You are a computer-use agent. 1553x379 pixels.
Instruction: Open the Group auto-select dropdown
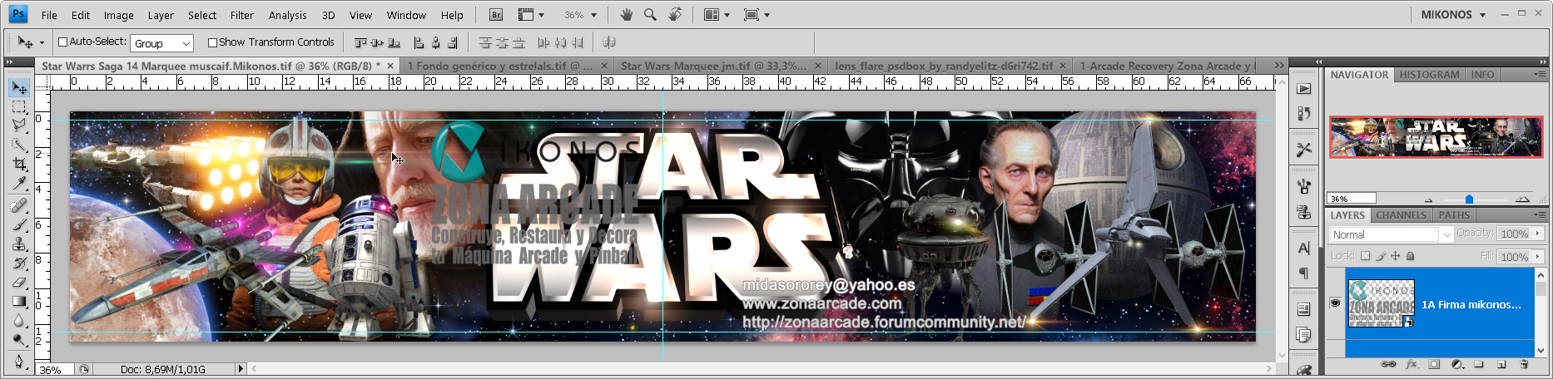161,43
